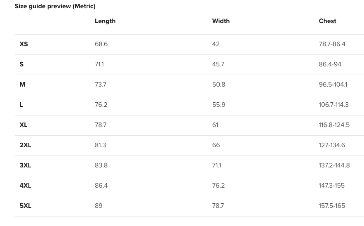Click the 2XL width value 66
This screenshot has width=364, height=226.
tap(216, 145)
